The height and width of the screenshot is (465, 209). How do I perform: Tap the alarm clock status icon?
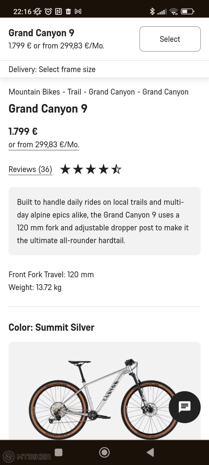point(48,12)
